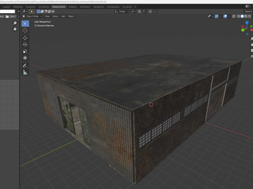
Task: Open the Global transform orientation dropdown
Action: (122, 12)
